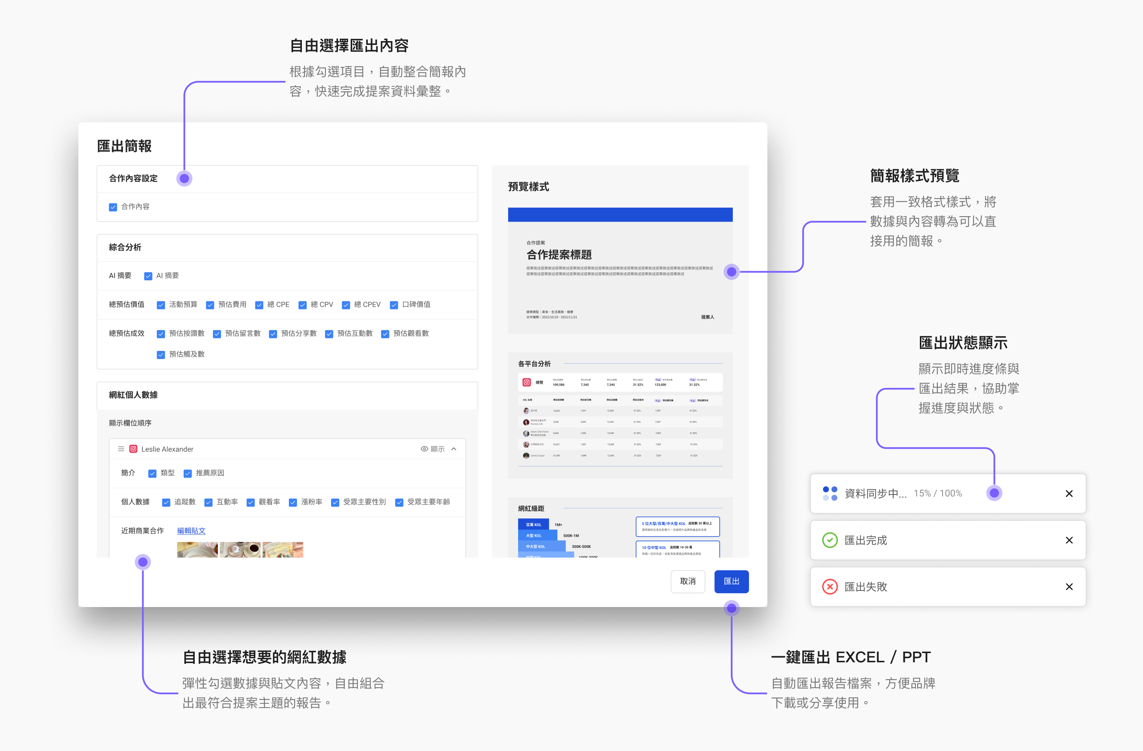Close the 資料同步中 notification
1143x751 pixels.
point(1069,494)
